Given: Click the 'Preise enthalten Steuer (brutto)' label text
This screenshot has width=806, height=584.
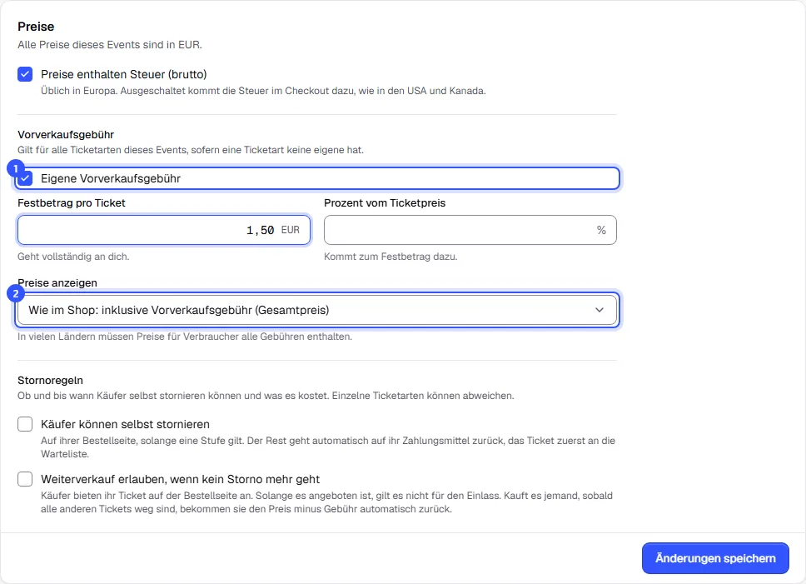Looking at the screenshot, I should pos(124,74).
